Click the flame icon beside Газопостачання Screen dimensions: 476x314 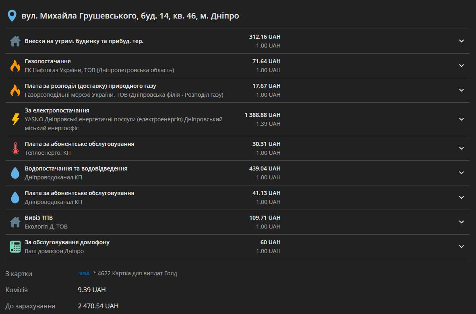click(x=15, y=66)
